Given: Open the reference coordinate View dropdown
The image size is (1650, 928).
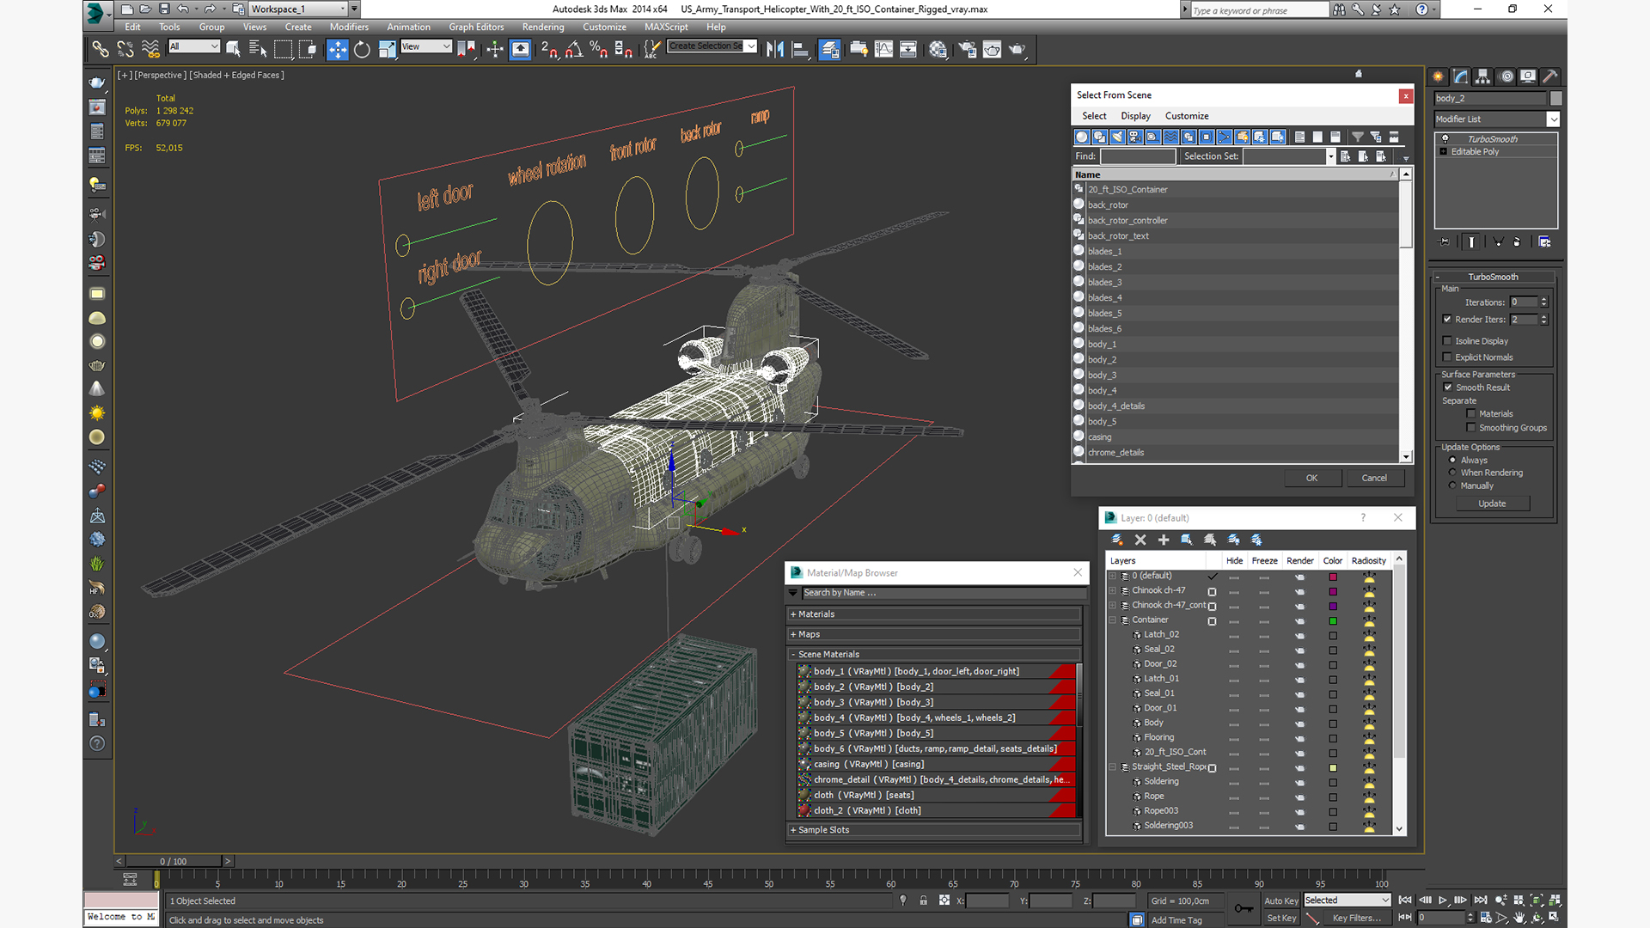Looking at the screenshot, I should point(426,46).
